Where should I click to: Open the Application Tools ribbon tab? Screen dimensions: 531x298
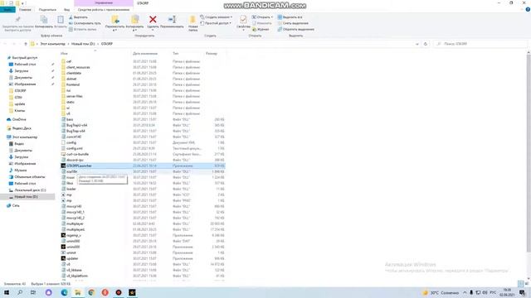point(104,10)
